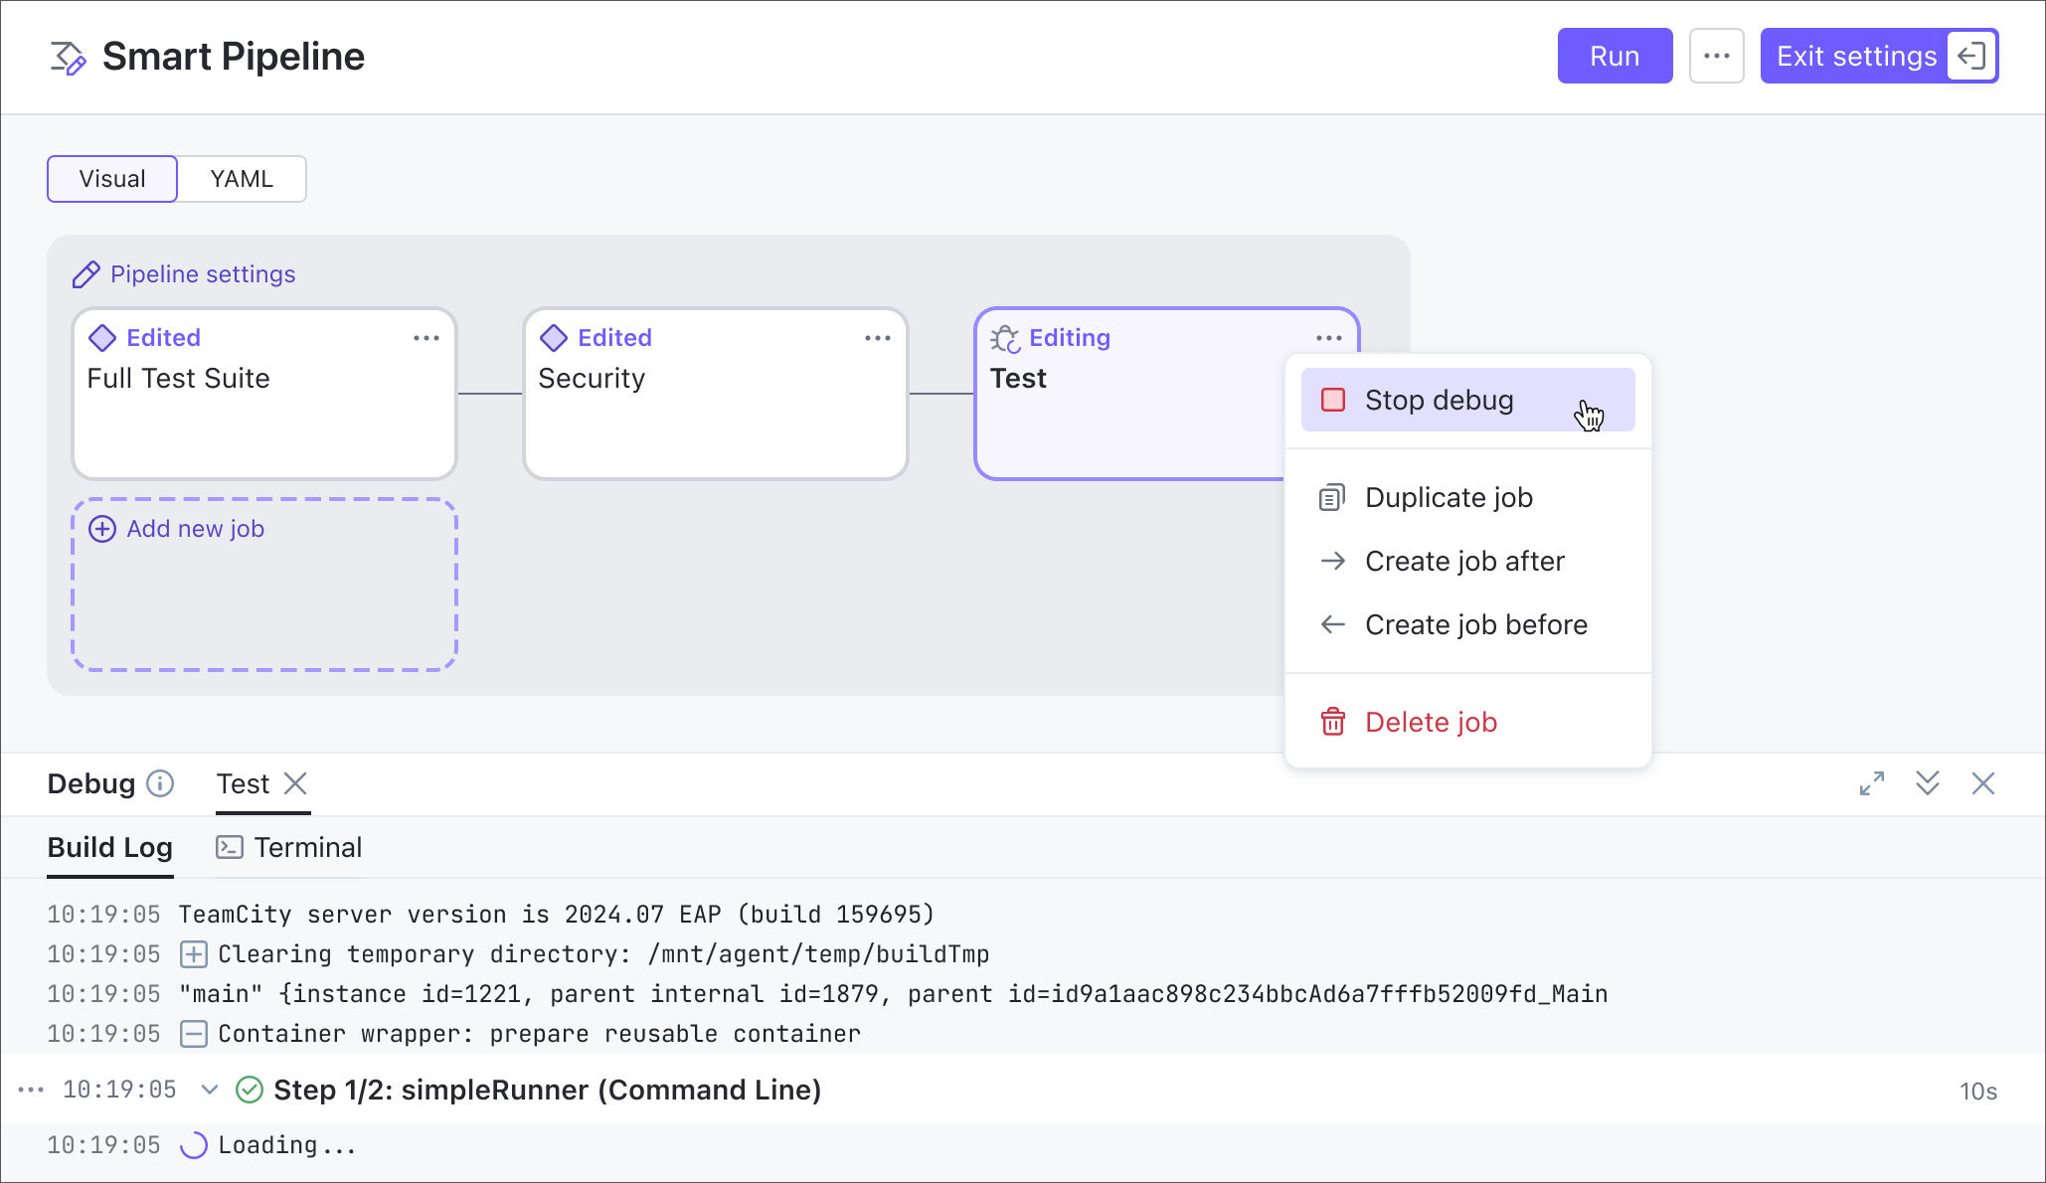Collapse Step 1/2 simpleRunner chevron
Screen dimensions: 2046x1183
[x=210, y=1090]
